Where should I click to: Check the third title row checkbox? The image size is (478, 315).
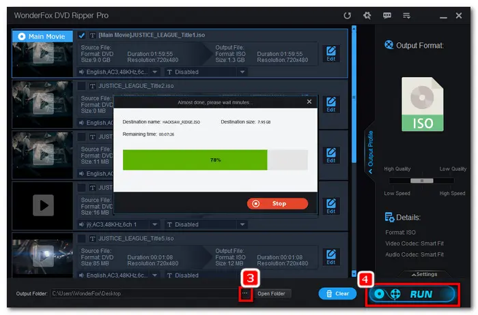point(81,137)
